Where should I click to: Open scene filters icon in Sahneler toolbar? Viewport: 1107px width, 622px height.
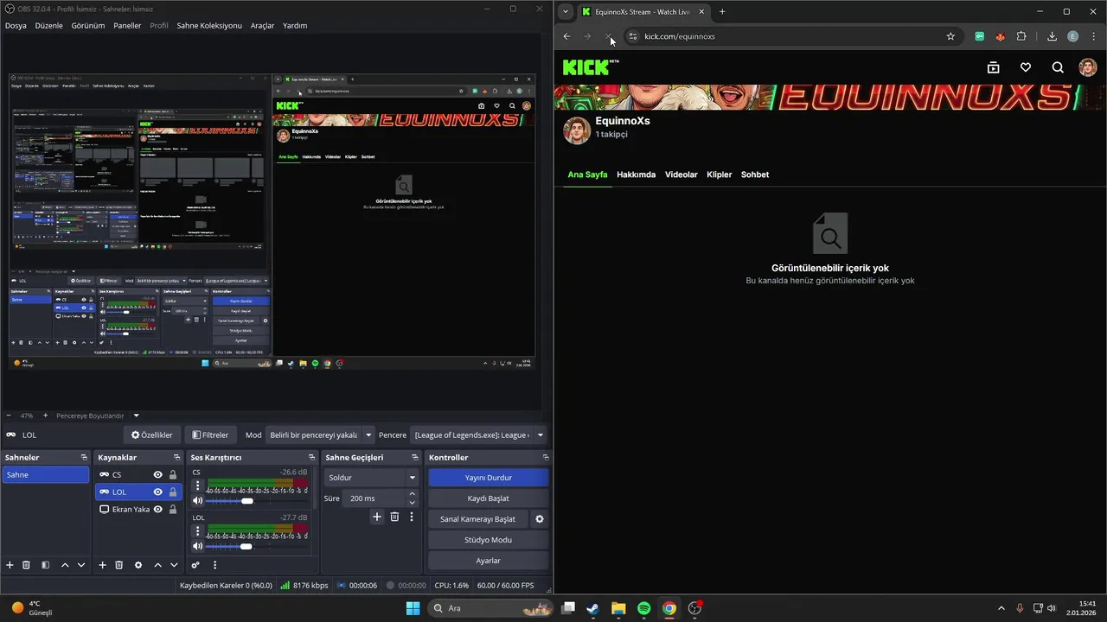pyautogui.click(x=45, y=565)
